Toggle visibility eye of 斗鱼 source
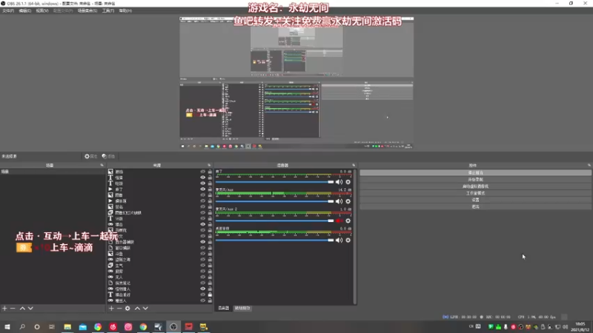 202,254
